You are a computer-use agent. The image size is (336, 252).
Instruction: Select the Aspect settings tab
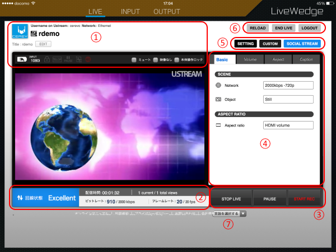pos(278,59)
